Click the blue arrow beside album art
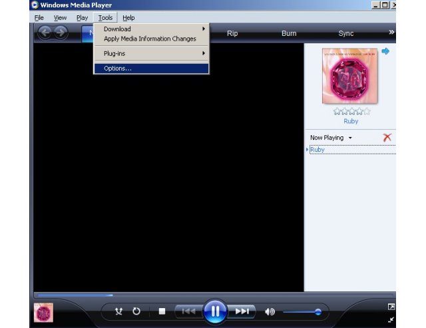Viewport: 426px width, 328px height. pyautogui.click(x=385, y=51)
